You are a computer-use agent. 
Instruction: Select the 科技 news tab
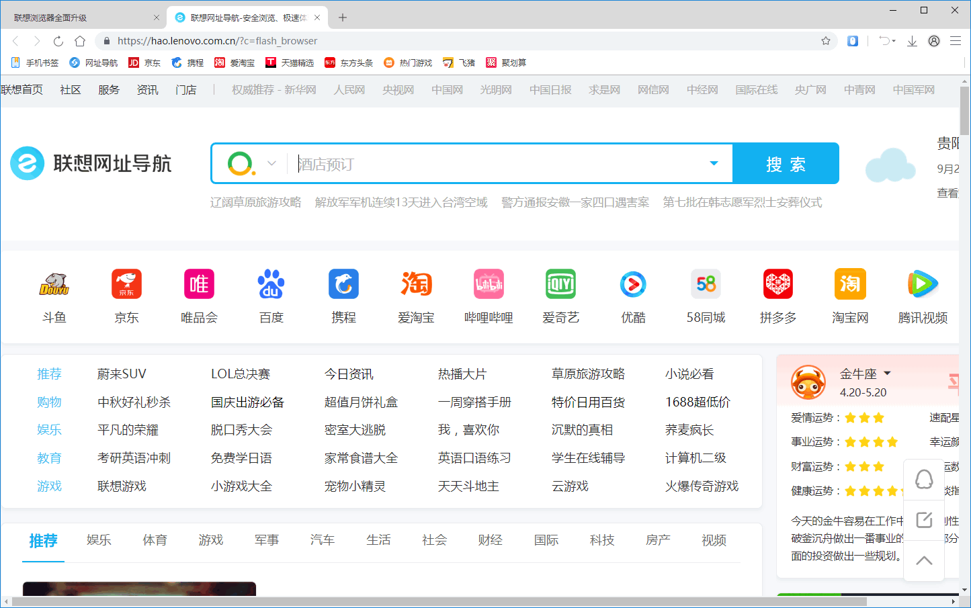coord(602,540)
